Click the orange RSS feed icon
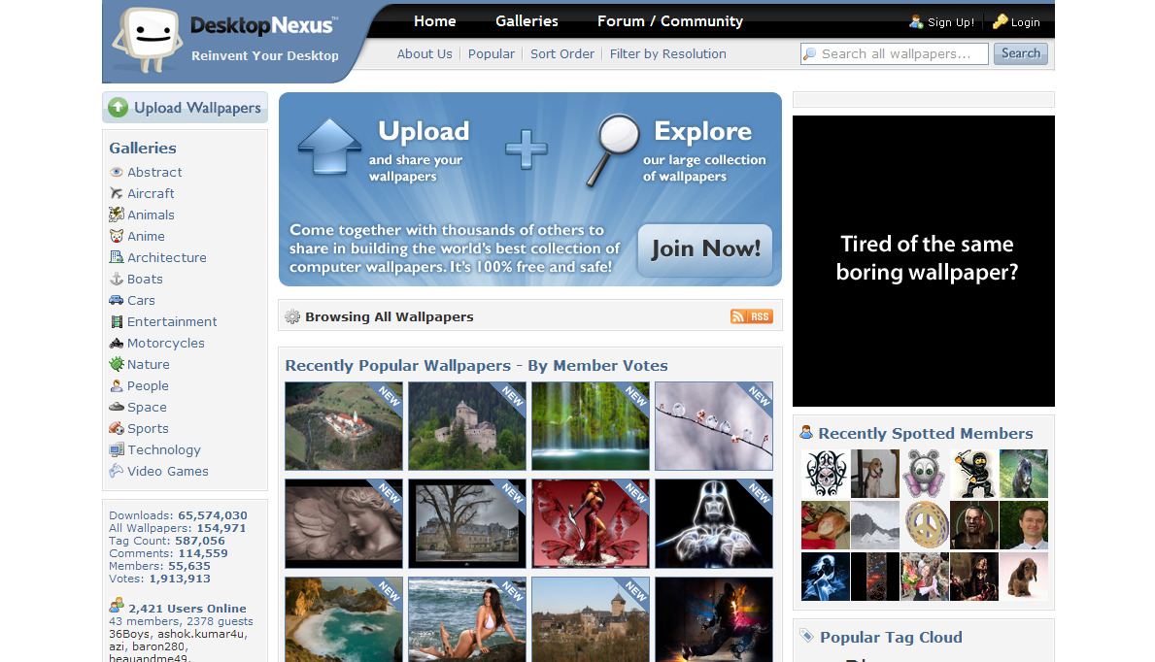1155x662 pixels. (x=751, y=316)
